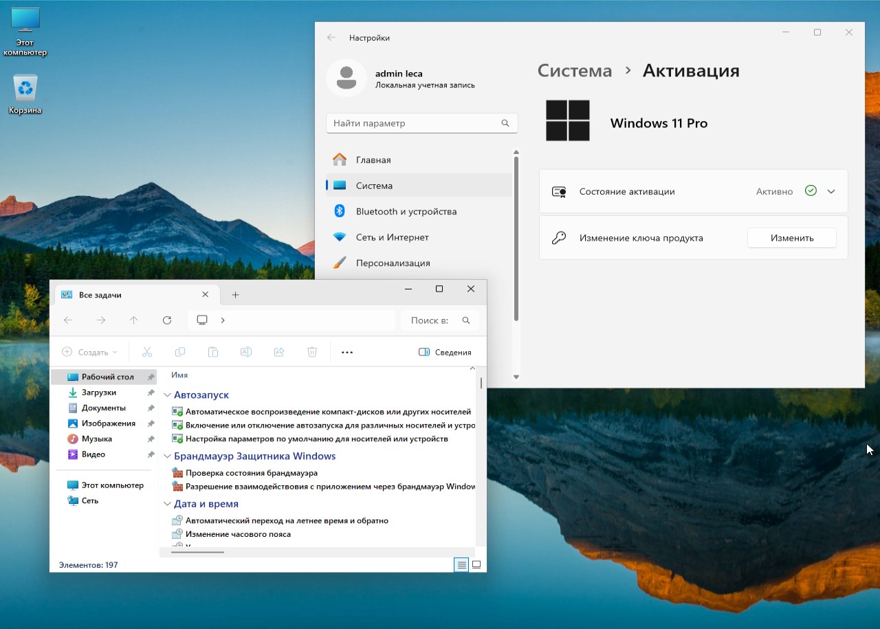880x629 pixels.
Task: Click the admin leca user avatar
Action: [346, 78]
